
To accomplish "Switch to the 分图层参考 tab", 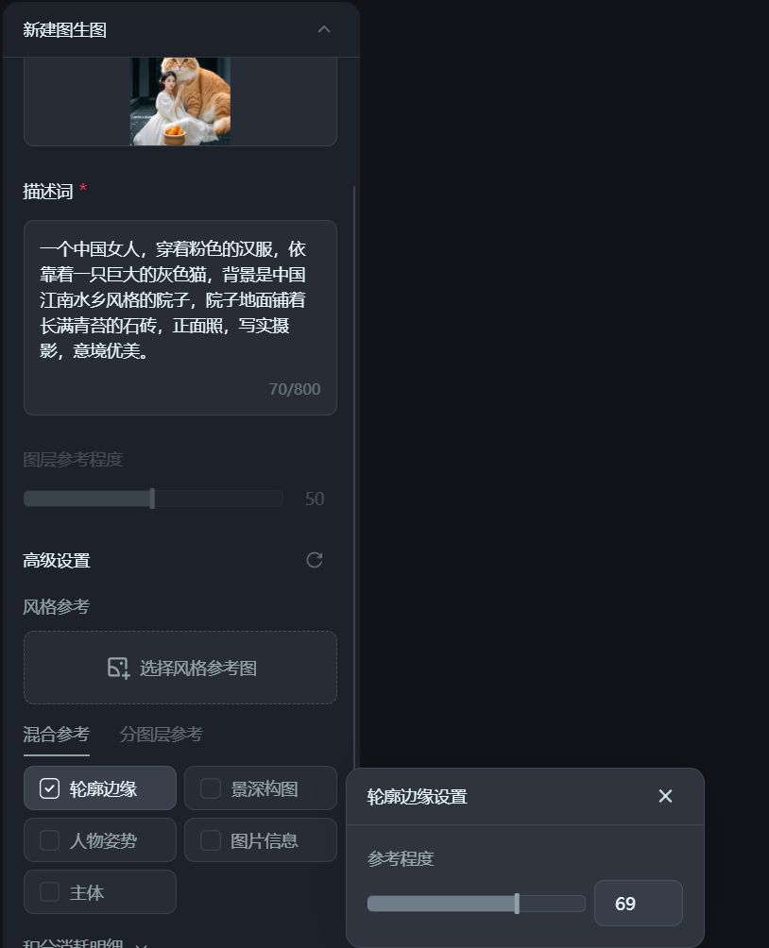I will point(161,734).
